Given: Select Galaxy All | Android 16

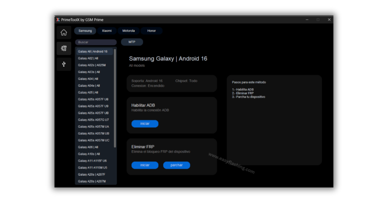Looking at the screenshot, I should pos(94,52).
